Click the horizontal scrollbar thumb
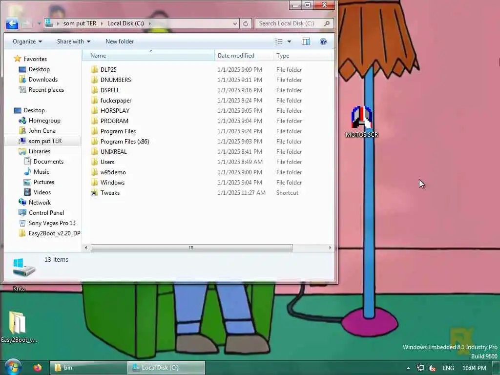Viewport: 500px width, 375px height. [191, 248]
